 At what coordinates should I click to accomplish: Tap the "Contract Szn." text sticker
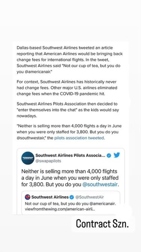tap(102, 224)
